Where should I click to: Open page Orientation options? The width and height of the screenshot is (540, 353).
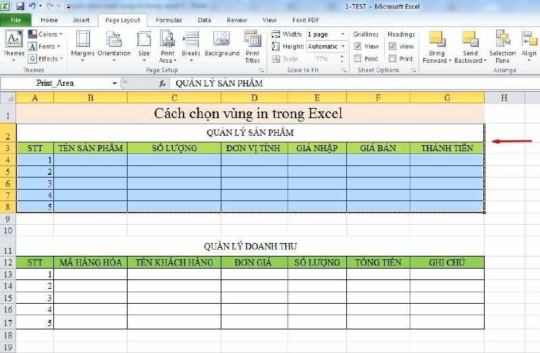coord(114,46)
